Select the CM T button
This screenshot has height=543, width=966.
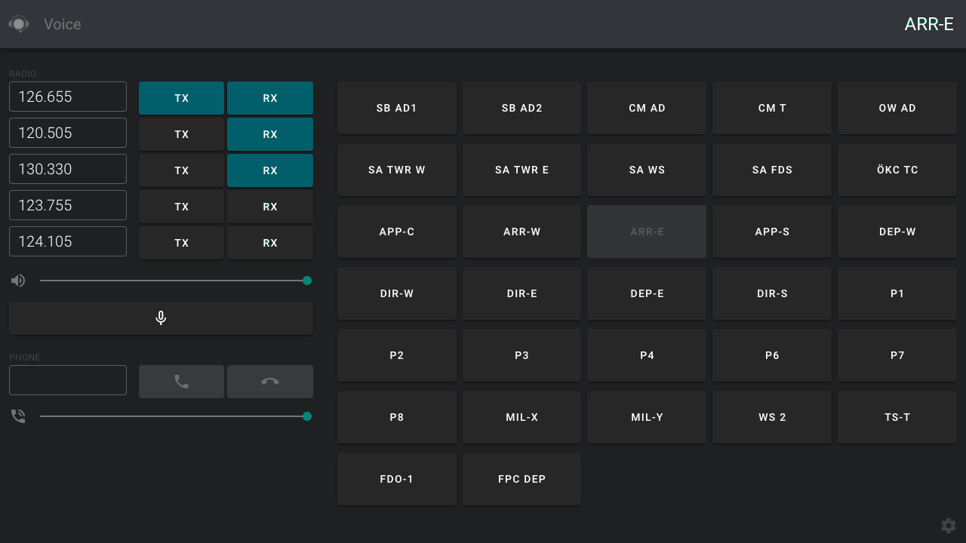coord(772,108)
